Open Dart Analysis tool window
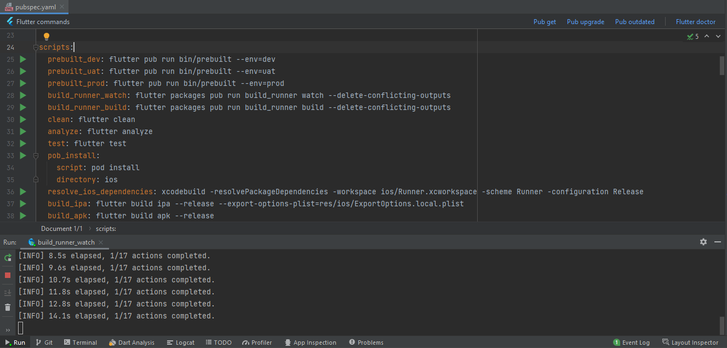 tap(131, 343)
